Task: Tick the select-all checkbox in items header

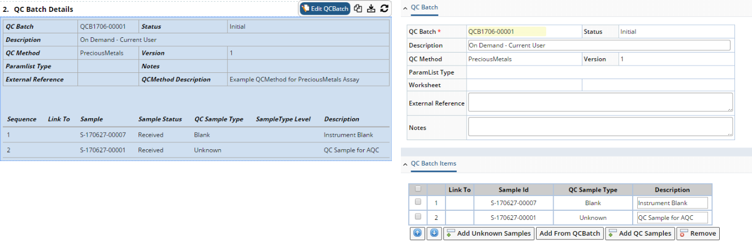Action: point(418,189)
